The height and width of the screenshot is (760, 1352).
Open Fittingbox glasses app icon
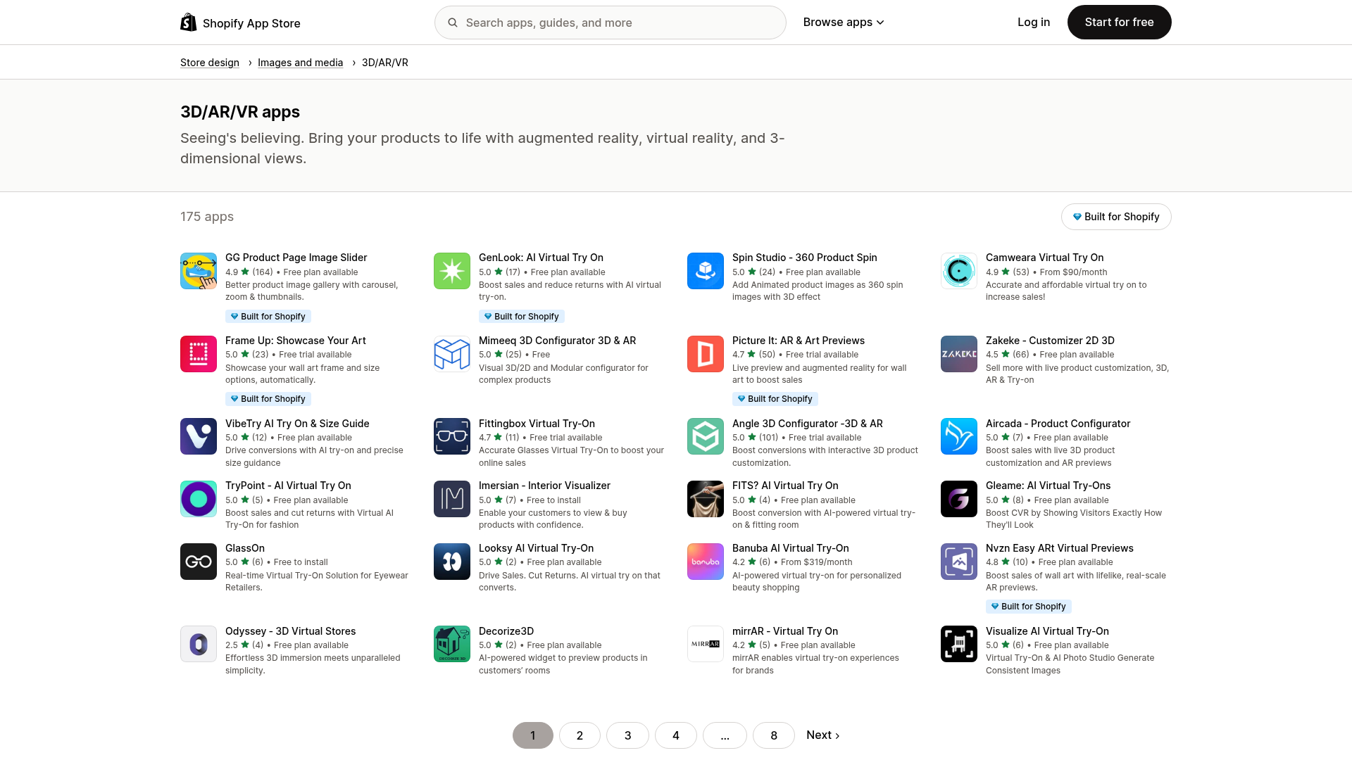452,436
